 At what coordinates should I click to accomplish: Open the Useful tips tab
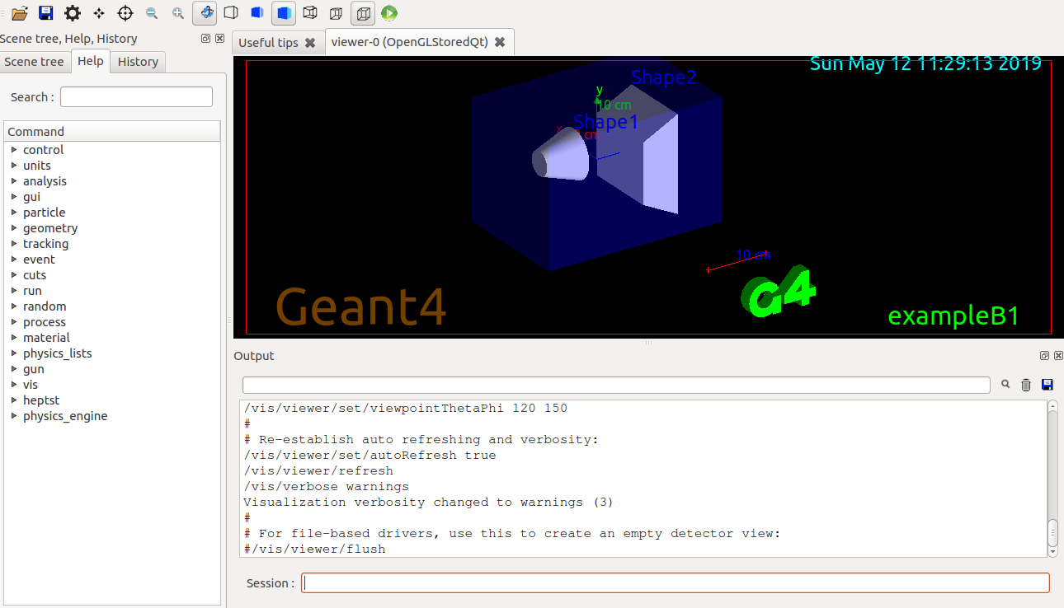click(271, 41)
